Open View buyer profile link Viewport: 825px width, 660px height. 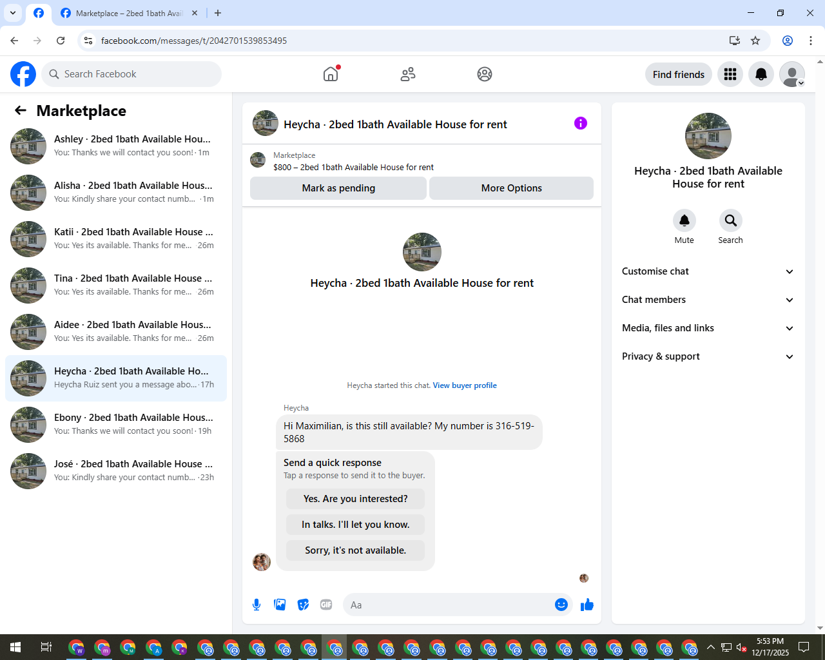click(465, 385)
